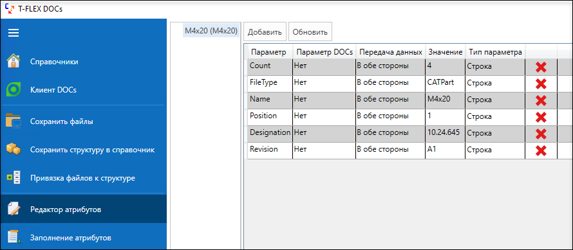Select the M4x20 (M4x20) tree item

(x=211, y=31)
